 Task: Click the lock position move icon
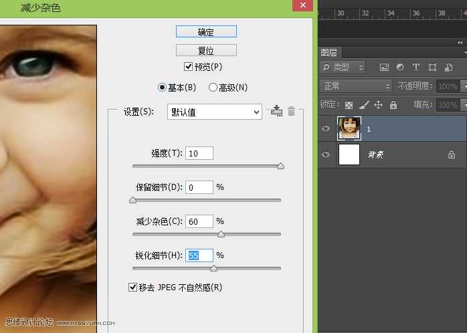(x=378, y=105)
